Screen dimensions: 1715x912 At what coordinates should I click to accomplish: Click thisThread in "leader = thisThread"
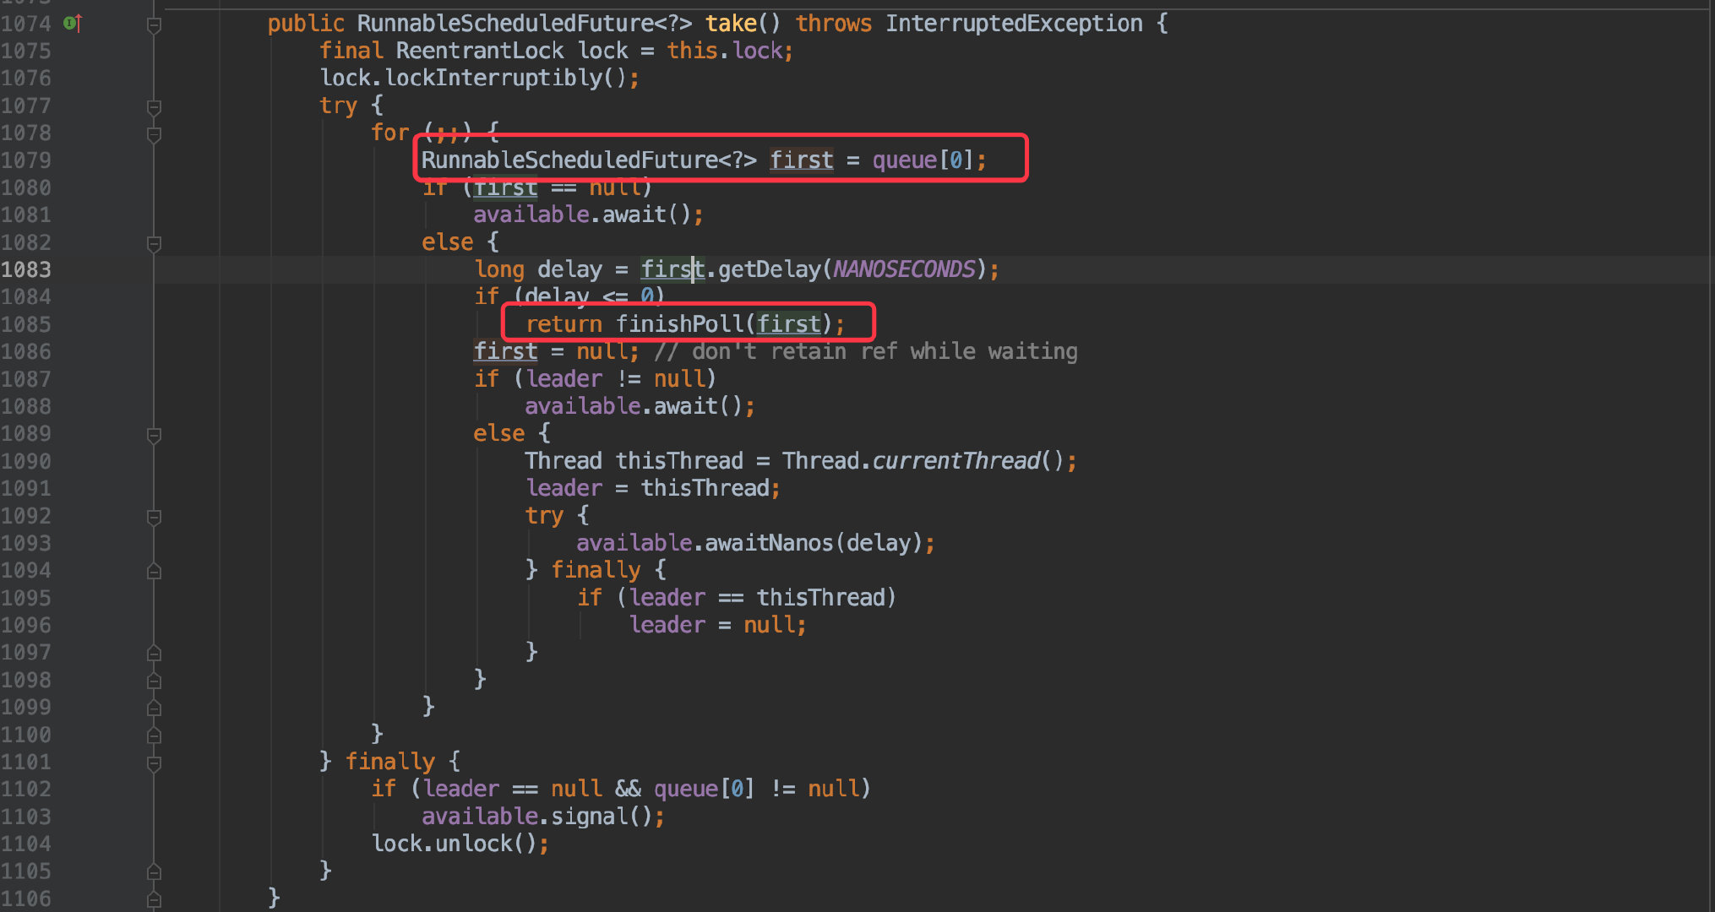tap(705, 488)
